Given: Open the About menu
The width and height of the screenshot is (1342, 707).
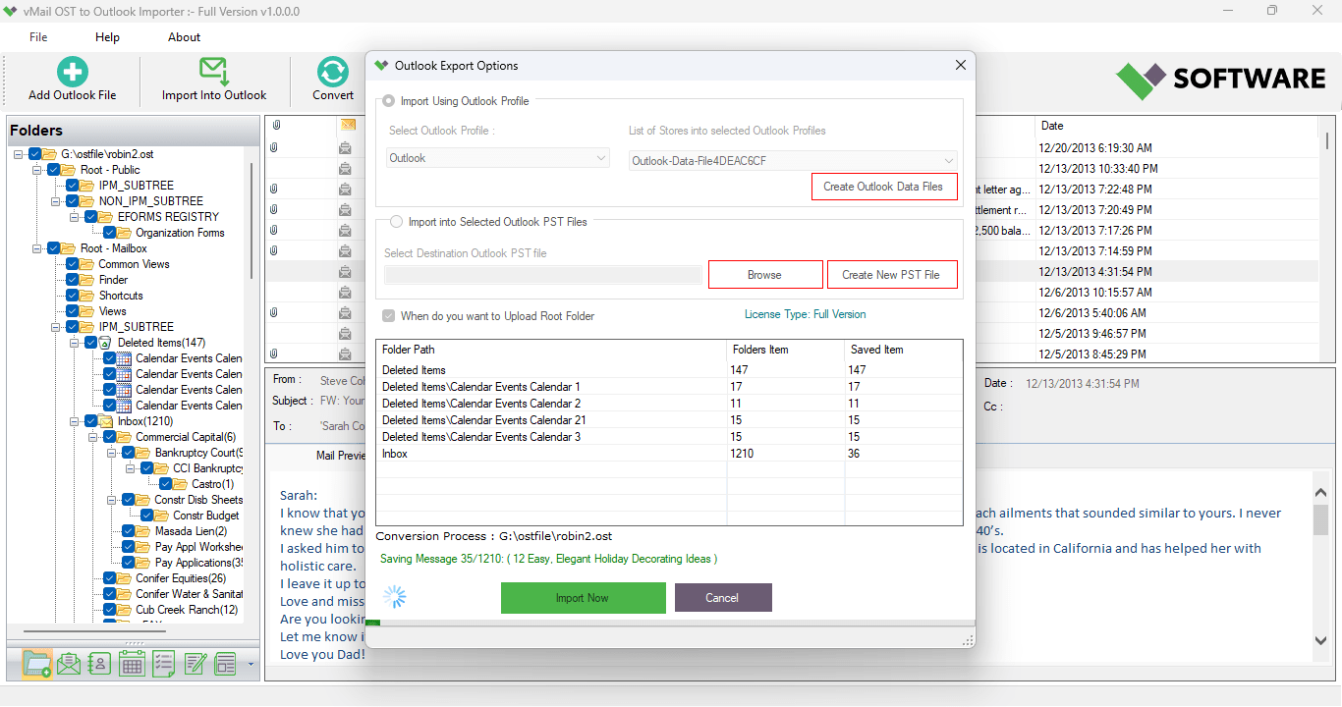Looking at the screenshot, I should [184, 37].
